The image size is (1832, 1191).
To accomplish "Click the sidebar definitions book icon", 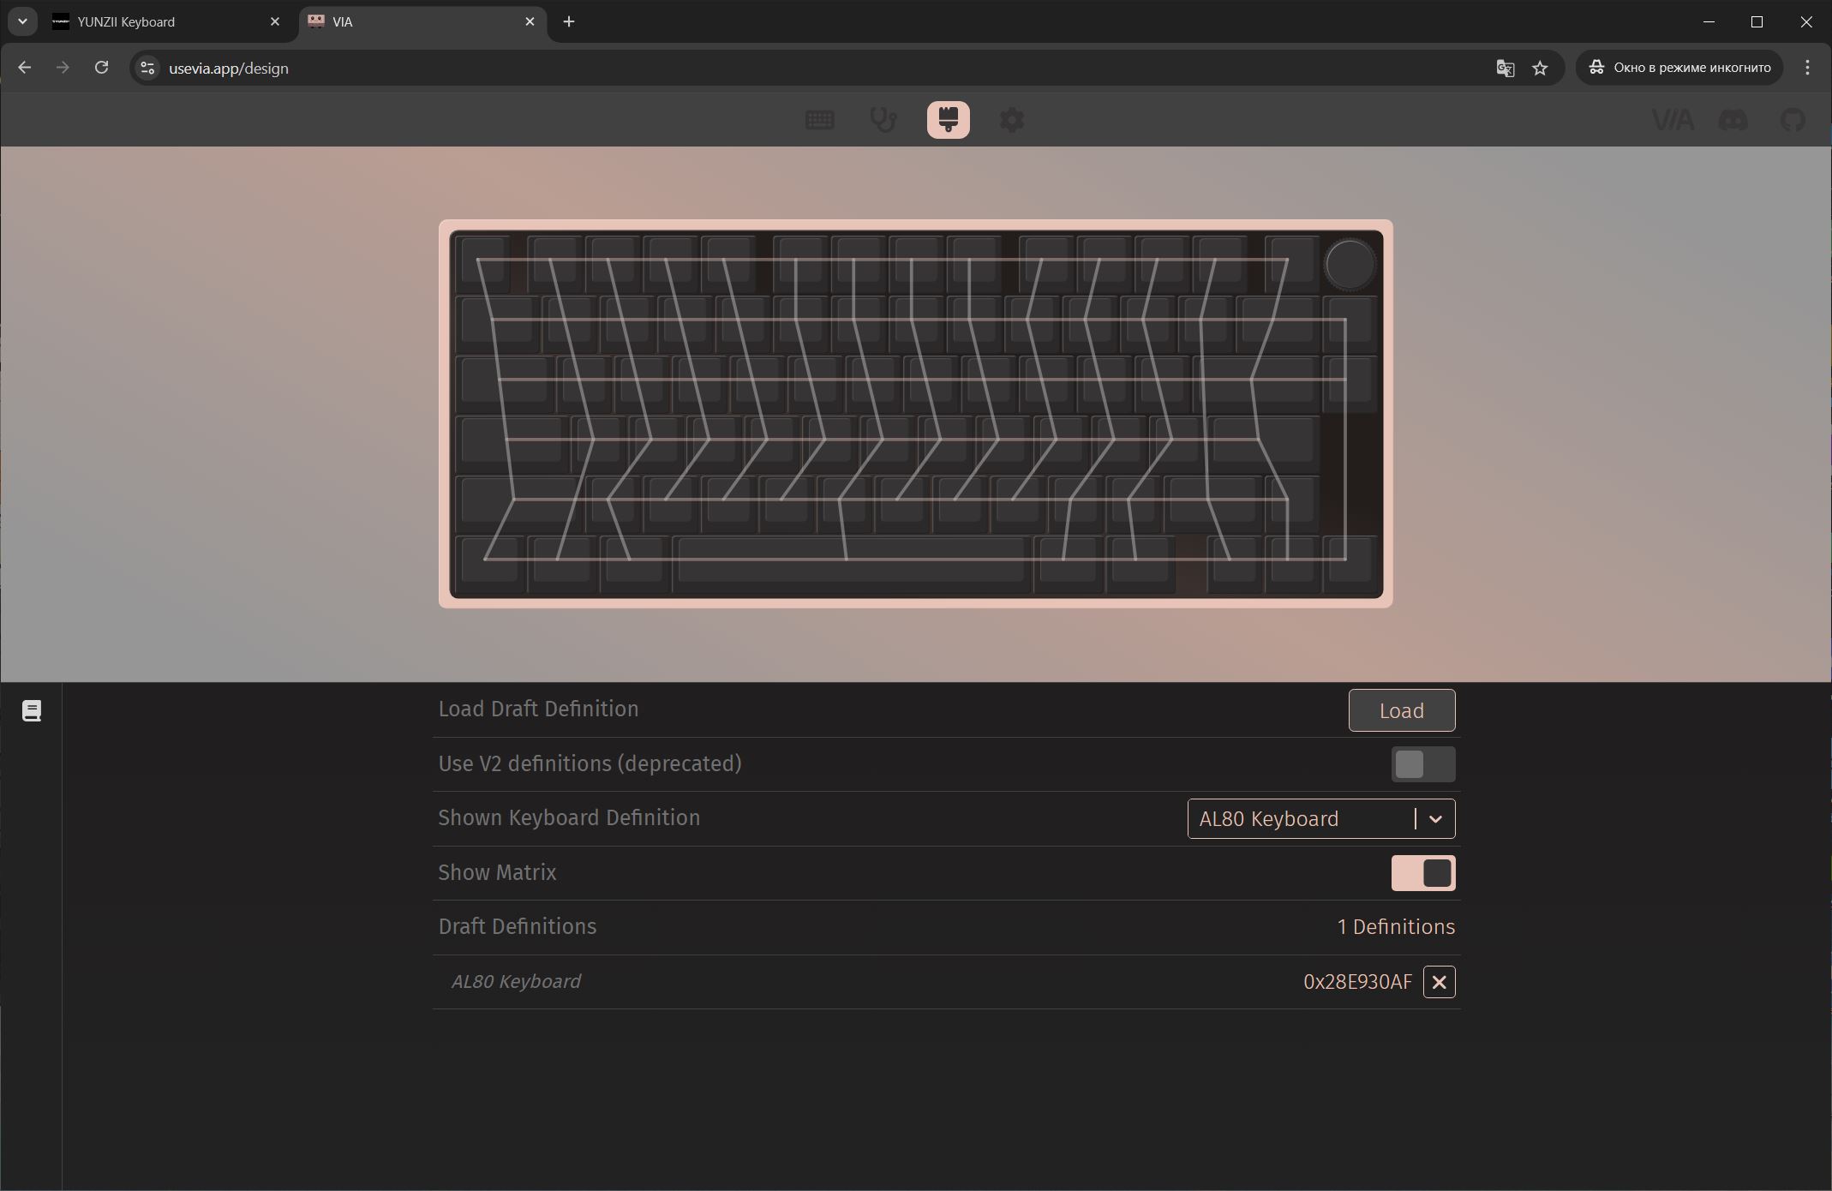I will point(32,710).
